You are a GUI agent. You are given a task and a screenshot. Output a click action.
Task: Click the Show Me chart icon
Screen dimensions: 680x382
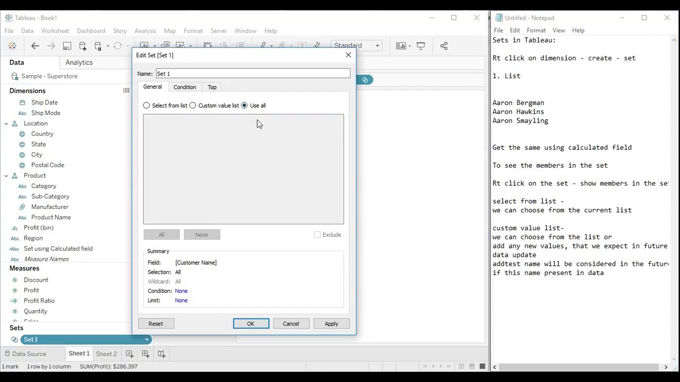click(401, 46)
